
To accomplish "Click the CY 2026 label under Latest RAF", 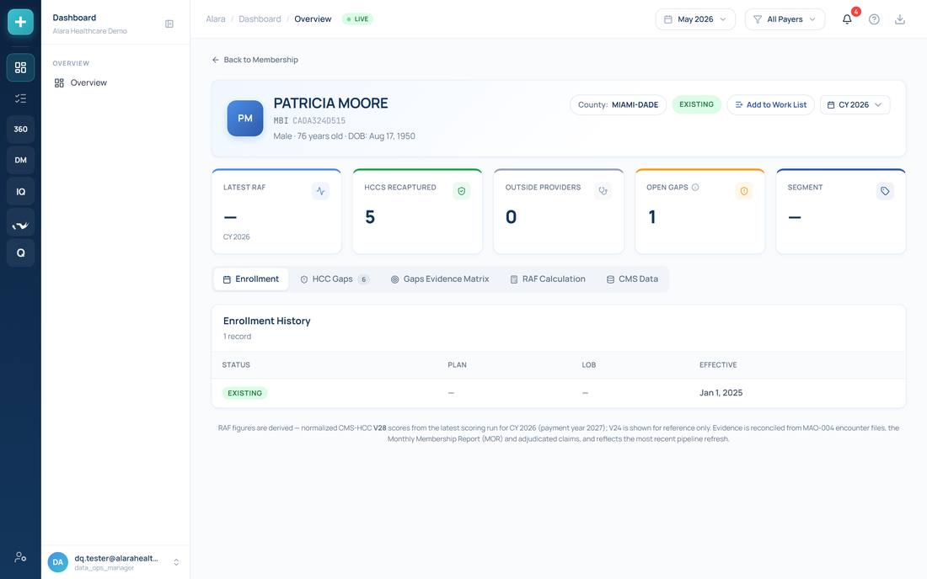I will pos(237,236).
